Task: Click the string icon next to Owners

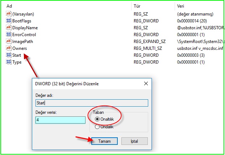Action: pyautogui.click(x=9, y=48)
